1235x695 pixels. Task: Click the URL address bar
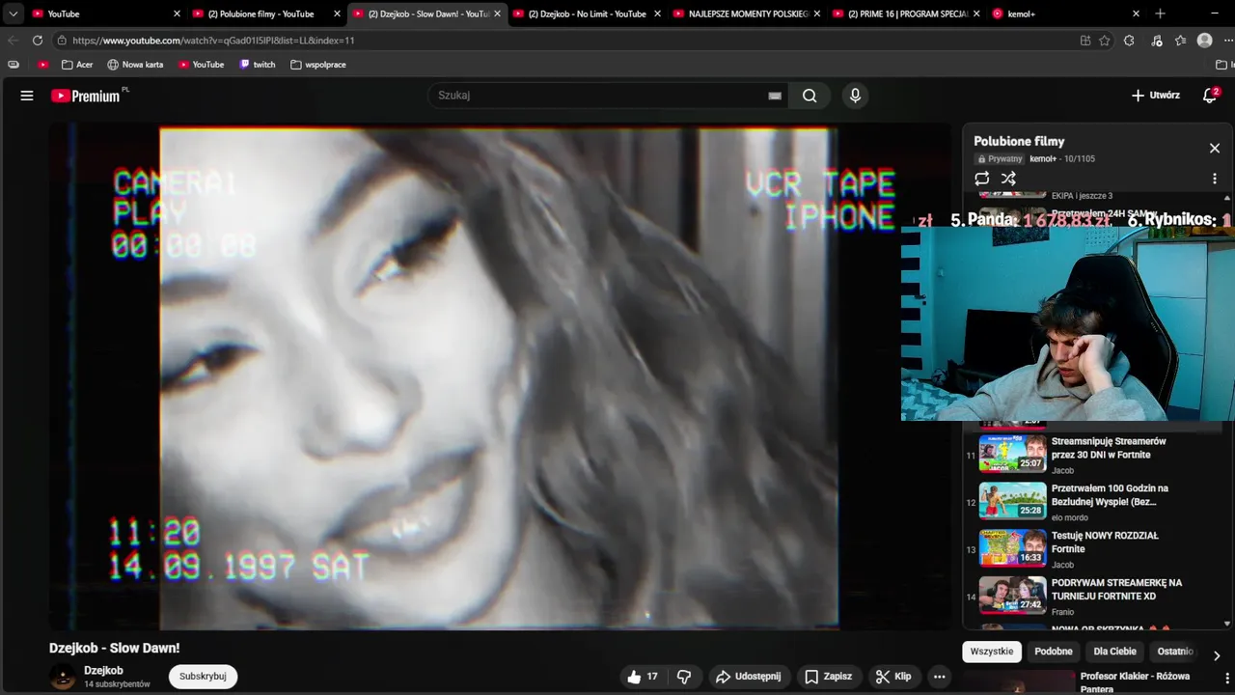[x=564, y=41]
